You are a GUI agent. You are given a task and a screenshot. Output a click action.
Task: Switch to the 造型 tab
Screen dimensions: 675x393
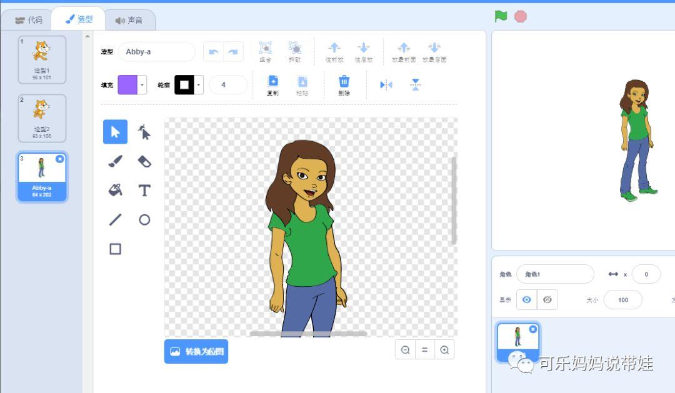click(78, 19)
